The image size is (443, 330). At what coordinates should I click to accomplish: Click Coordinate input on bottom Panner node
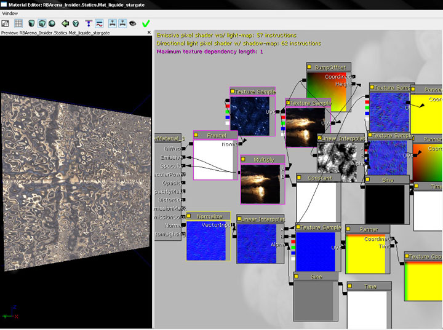[x=393, y=239]
